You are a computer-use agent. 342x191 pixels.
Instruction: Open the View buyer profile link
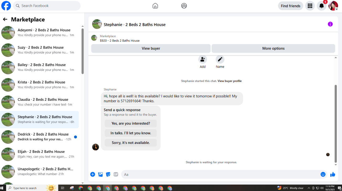pos(229,81)
